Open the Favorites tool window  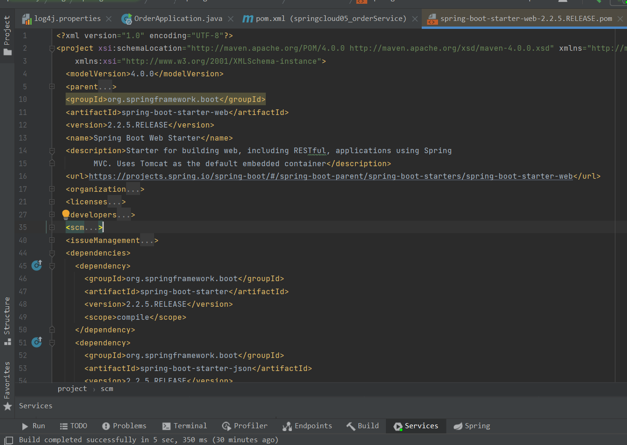(x=7, y=385)
